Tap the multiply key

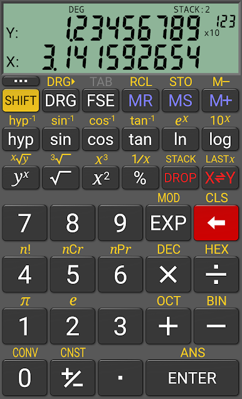tap(168, 275)
